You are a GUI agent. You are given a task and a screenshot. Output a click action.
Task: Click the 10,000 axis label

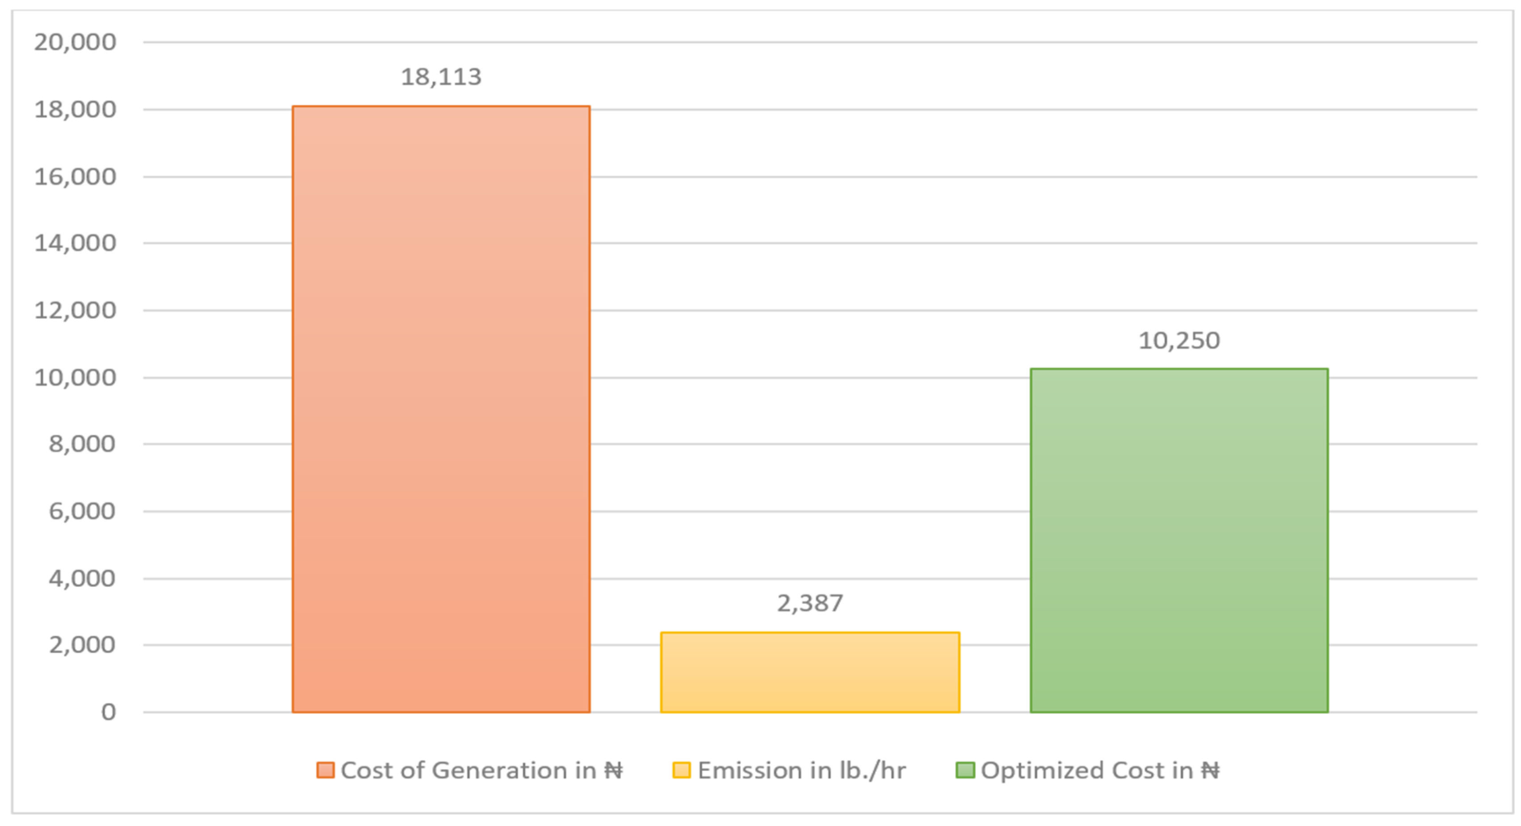75,377
